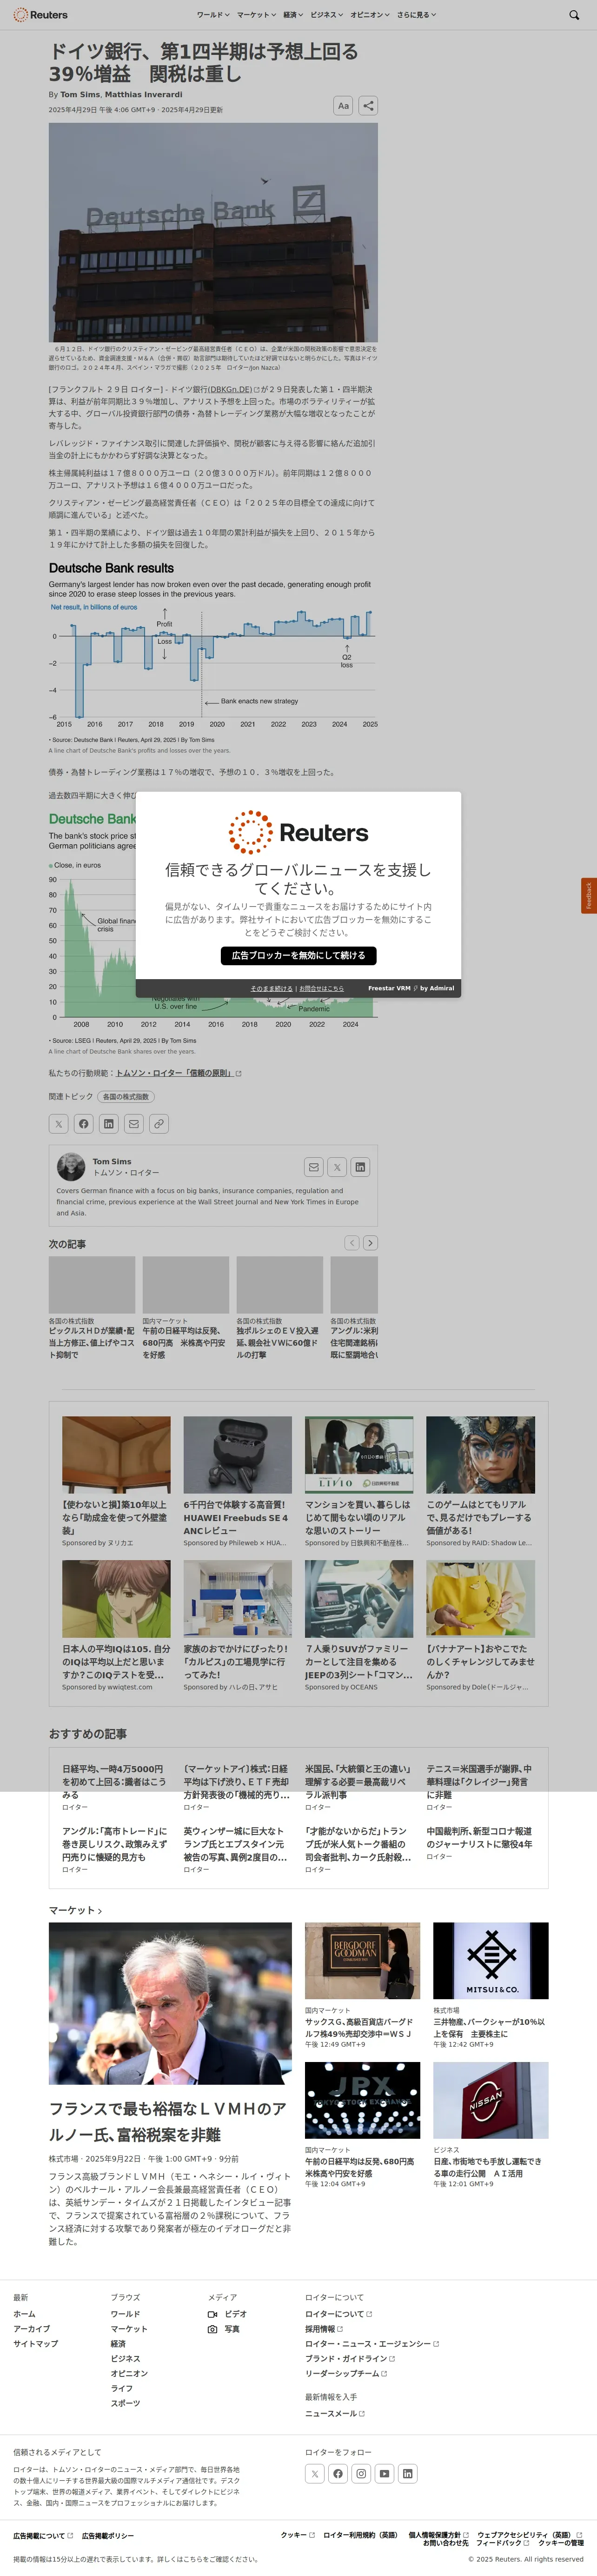This screenshot has height=2576, width=597.
Task: Click そのまま続ける link in popup
Action: click(x=271, y=988)
